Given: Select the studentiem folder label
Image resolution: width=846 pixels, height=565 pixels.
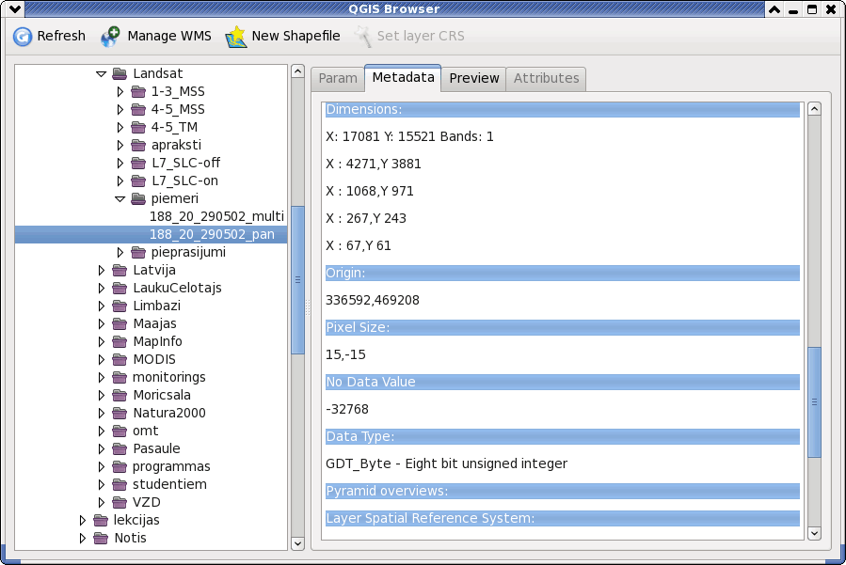Looking at the screenshot, I should point(169,484).
